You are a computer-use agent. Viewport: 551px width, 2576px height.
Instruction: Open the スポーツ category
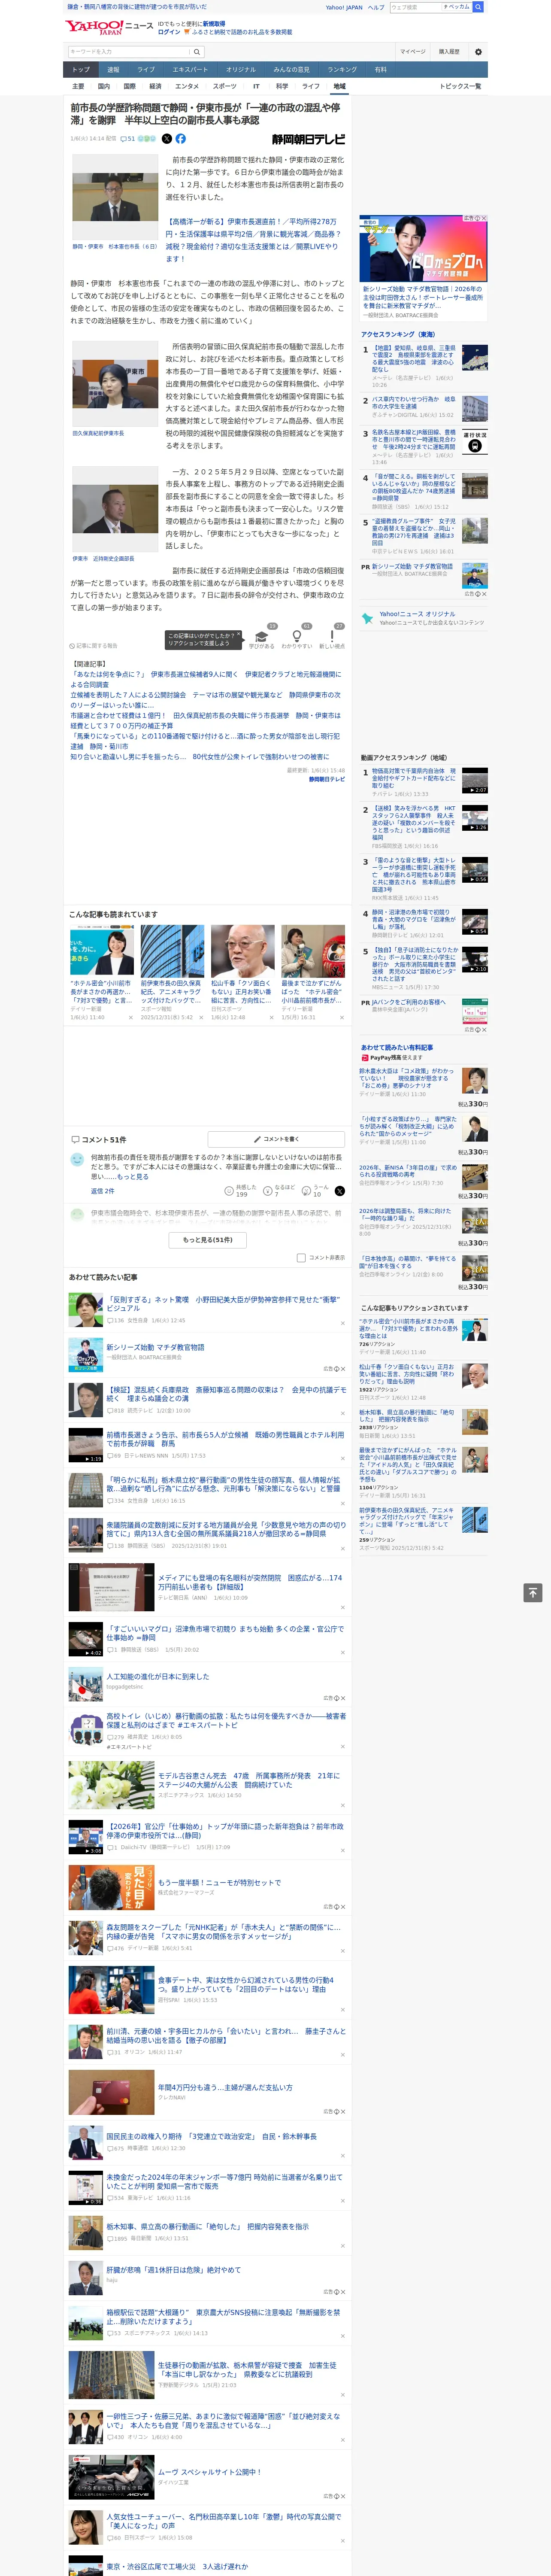point(225,86)
